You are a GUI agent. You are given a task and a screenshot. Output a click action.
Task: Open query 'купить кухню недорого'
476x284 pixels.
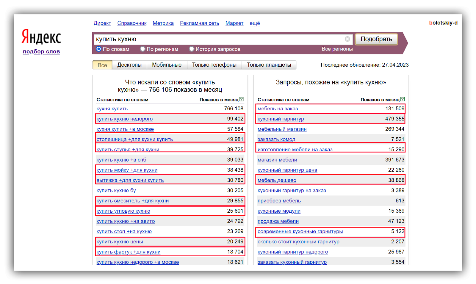[x=125, y=119]
